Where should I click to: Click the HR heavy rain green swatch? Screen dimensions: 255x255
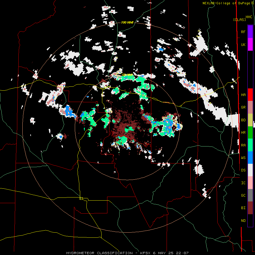pos(250,133)
